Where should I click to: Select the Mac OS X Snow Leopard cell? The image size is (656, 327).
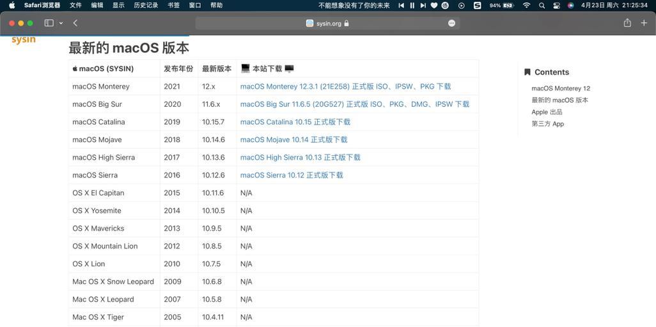[x=113, y=282]
